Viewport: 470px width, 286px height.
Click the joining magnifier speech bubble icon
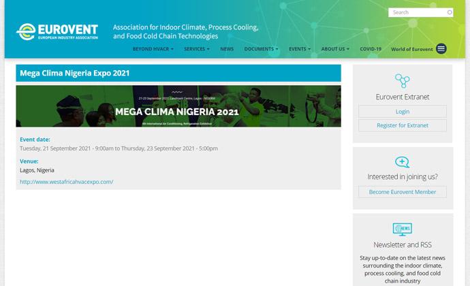point(403,162)
